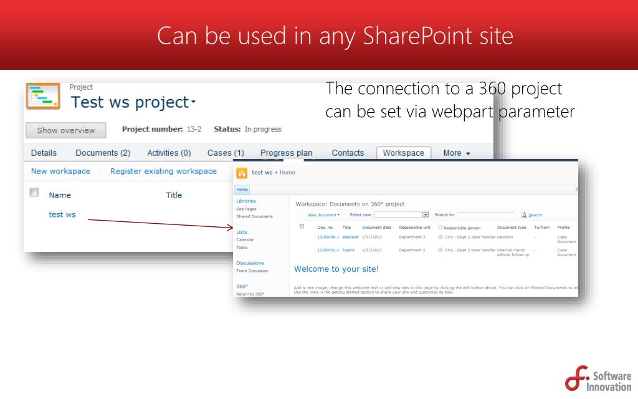Select the Workspace tab

404,153
